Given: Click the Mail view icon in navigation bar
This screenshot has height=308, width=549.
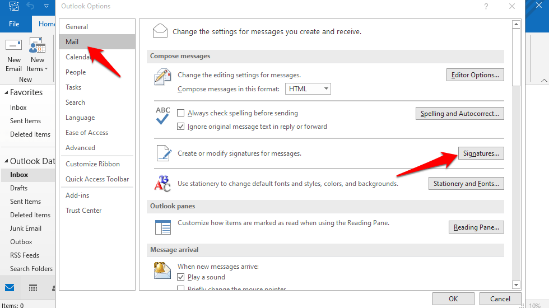Looking at the screenshot, I should (10, 288).
